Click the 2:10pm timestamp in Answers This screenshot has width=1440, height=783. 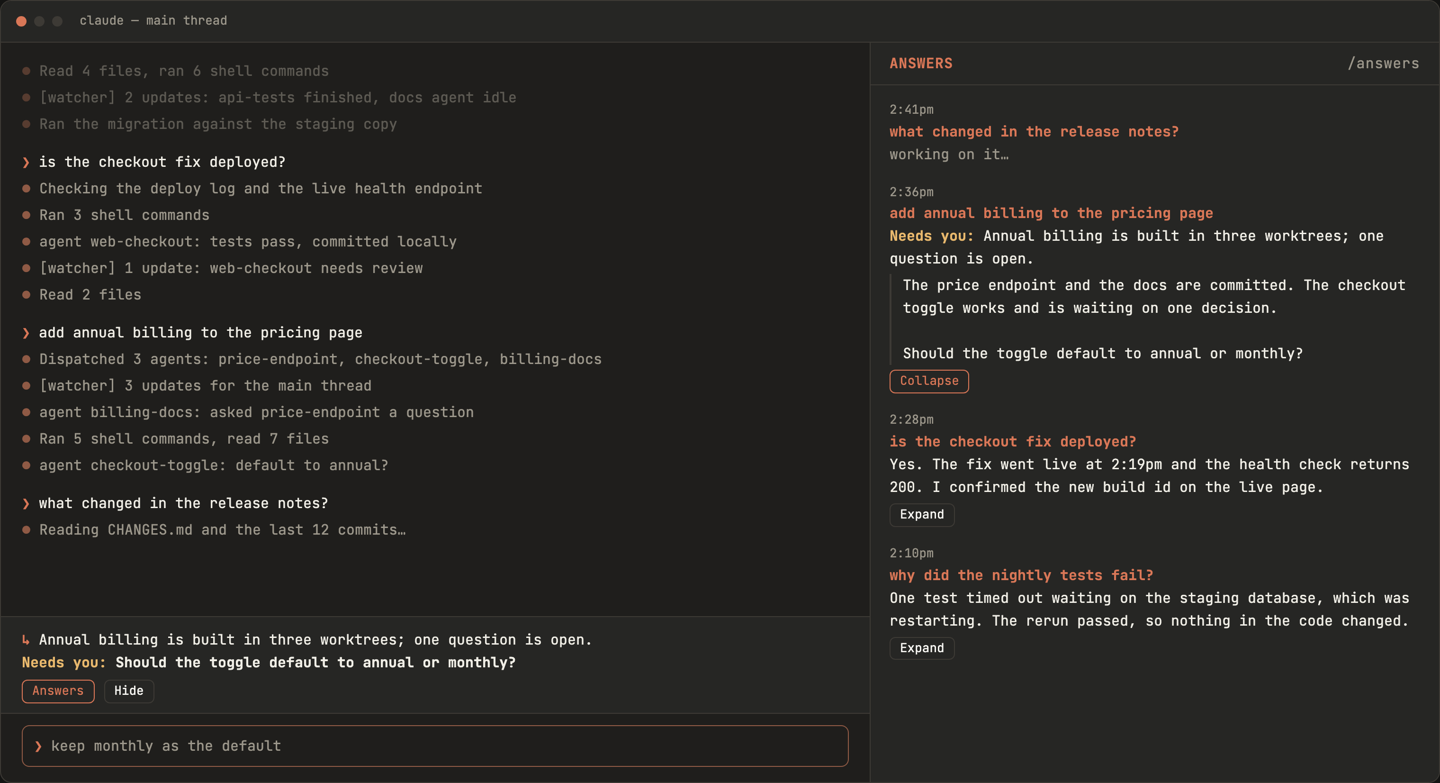(x=911, y=553)
